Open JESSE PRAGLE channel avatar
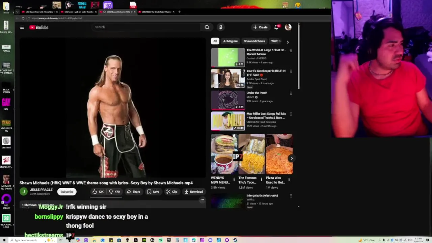 [24, 192]
